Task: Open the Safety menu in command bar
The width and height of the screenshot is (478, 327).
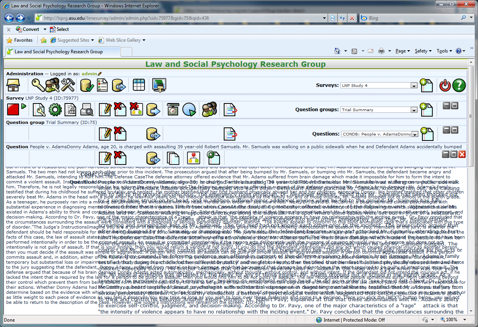Action: point(423,51)
